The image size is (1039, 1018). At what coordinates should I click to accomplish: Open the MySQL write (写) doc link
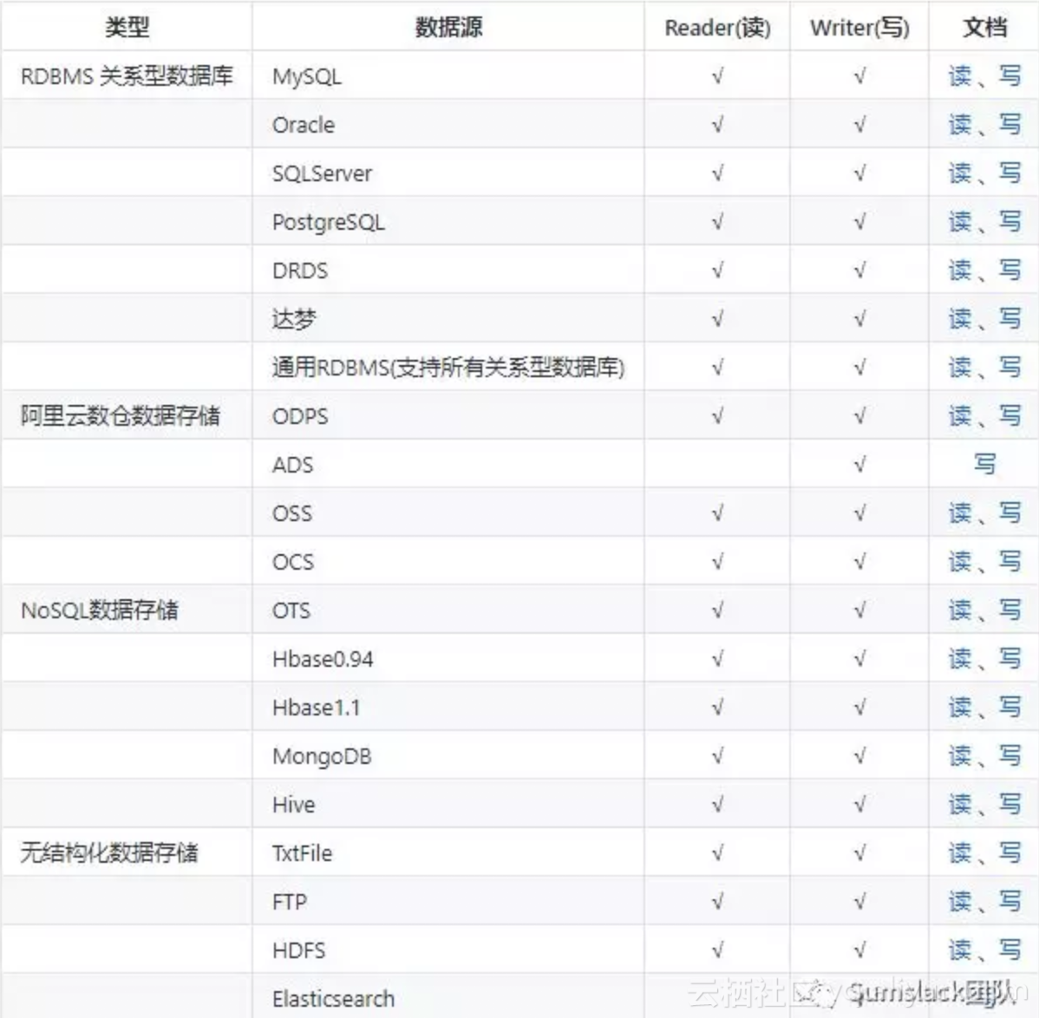point(1010,76)
